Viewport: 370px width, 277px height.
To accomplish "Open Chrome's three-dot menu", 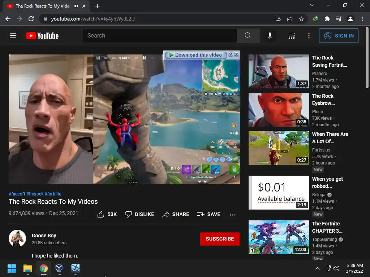I will pos(362,19).
